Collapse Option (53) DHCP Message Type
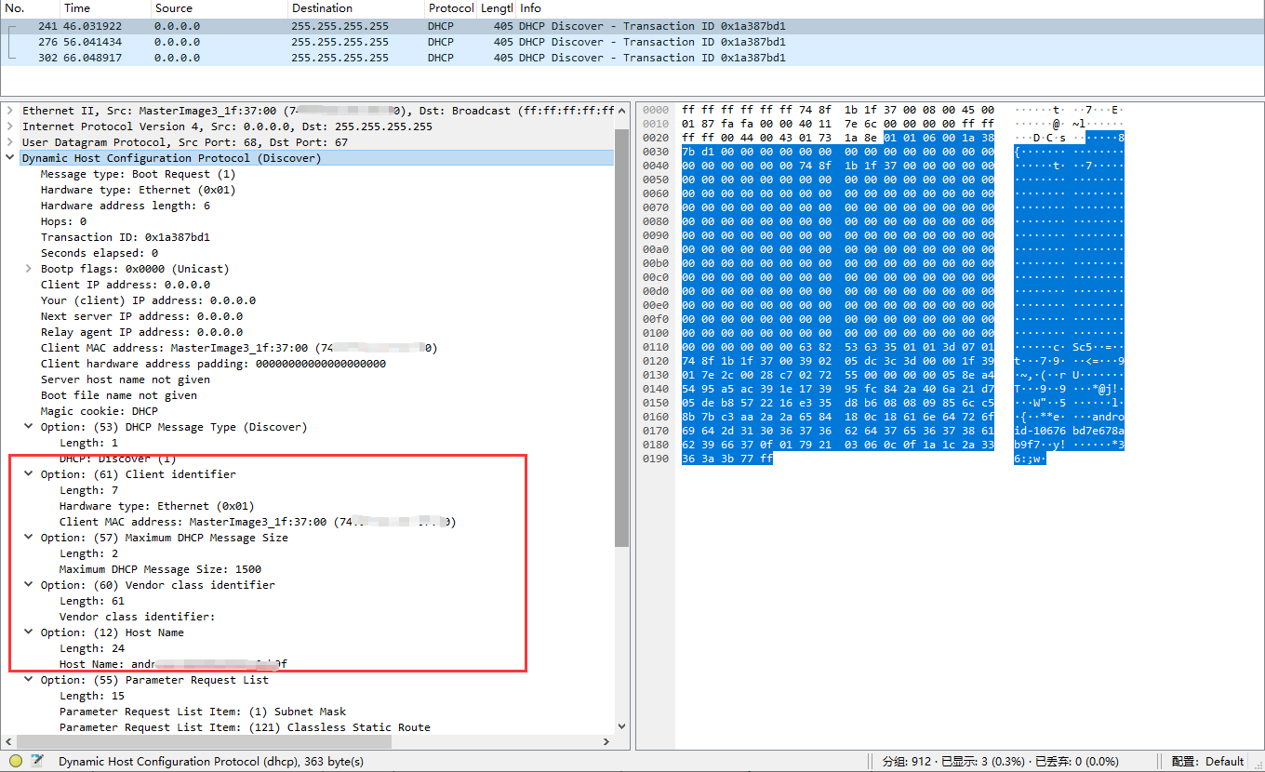Screen dimensions: 1265x772 point(29,427)
